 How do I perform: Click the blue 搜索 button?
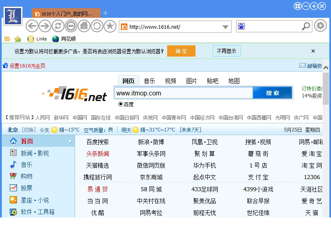click(272, 93)
